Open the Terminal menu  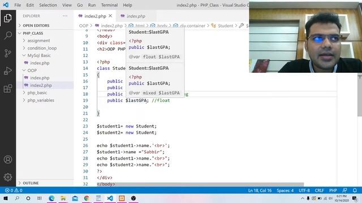click(109, 5)
